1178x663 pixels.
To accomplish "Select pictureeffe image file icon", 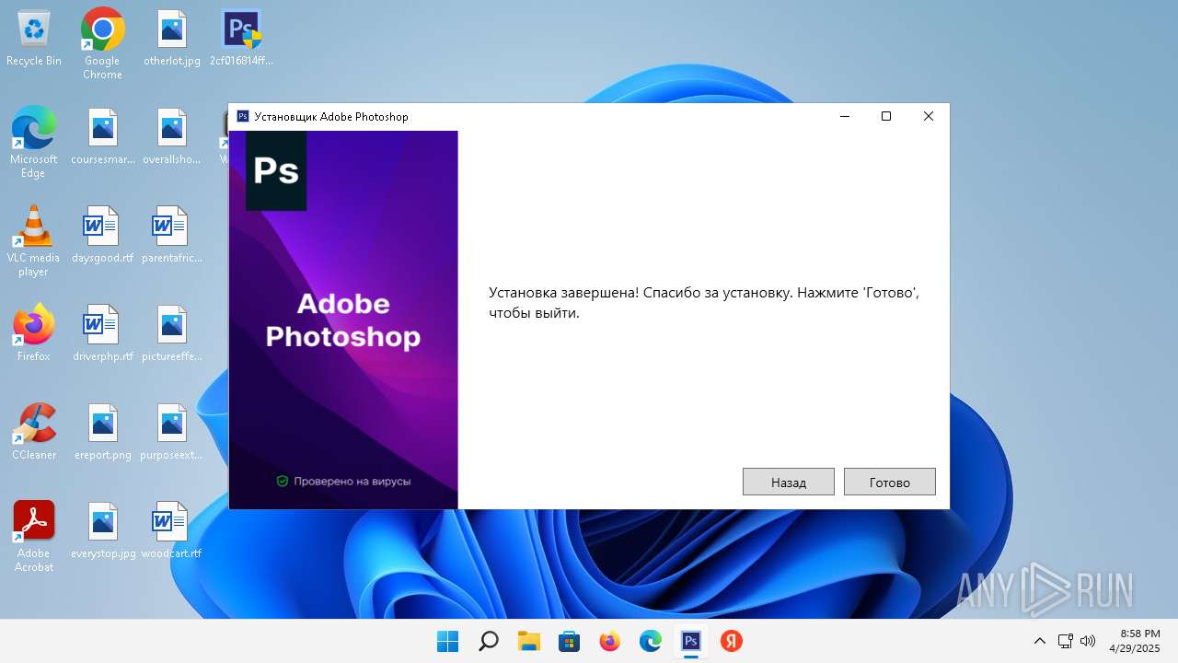I will [x=172, y=334].
